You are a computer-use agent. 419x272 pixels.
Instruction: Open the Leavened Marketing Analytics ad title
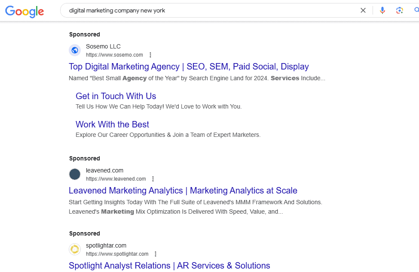pyautogui.click(x=183, y=190)
